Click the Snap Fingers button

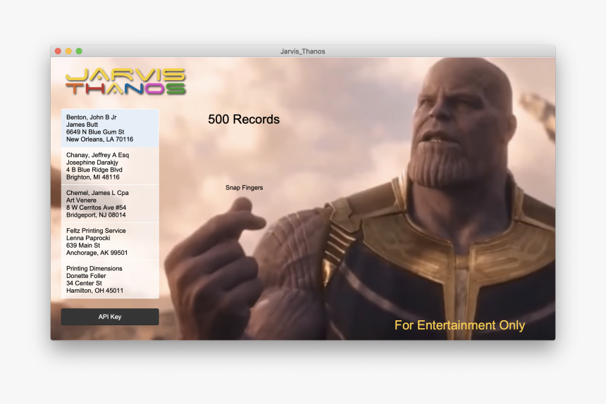point(244,187)
